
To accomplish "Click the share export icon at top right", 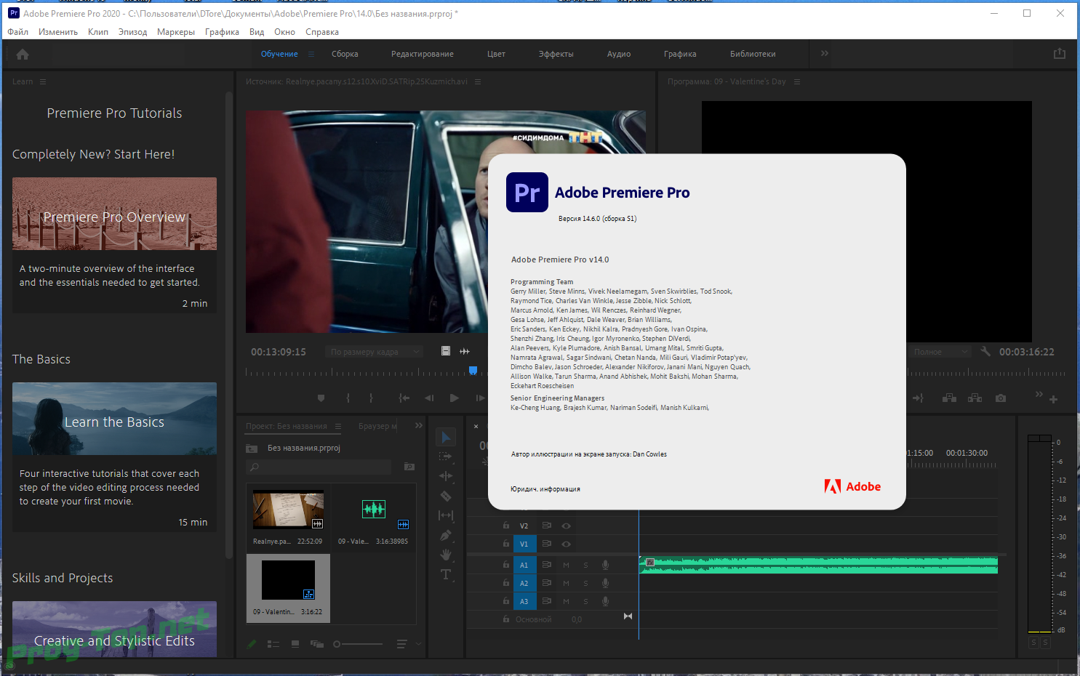I will click(x=1060, y=54).
